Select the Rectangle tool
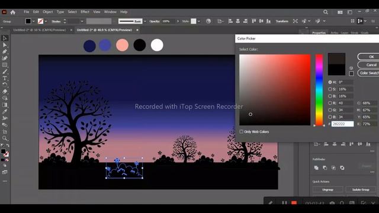The height and width of the screenshot is (213, 379). point(5,65)
